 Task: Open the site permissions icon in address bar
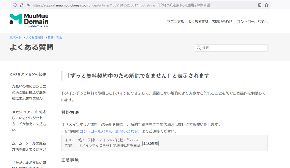click(28, 5)
